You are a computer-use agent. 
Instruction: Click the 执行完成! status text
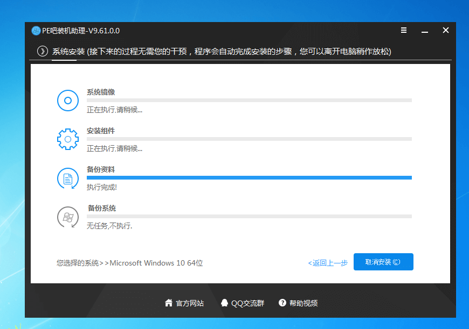(x=102, y=187)
